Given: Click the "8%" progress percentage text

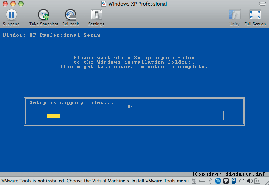Looking at the screenshot, I should 130,107.
